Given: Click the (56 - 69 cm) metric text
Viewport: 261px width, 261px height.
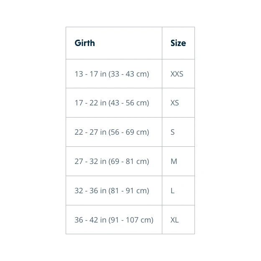Looking at the screenshot, I should tap(129, 132).
